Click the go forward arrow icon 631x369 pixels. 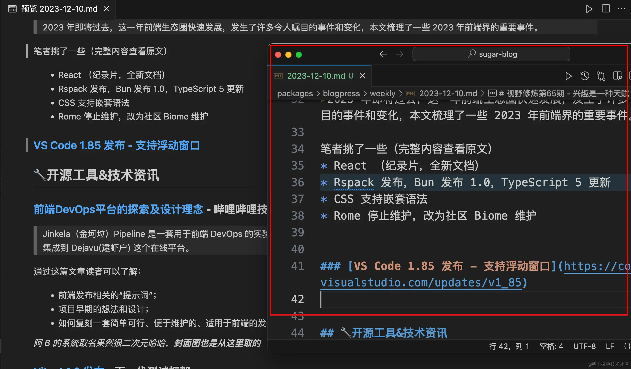[x=399, y=54]
